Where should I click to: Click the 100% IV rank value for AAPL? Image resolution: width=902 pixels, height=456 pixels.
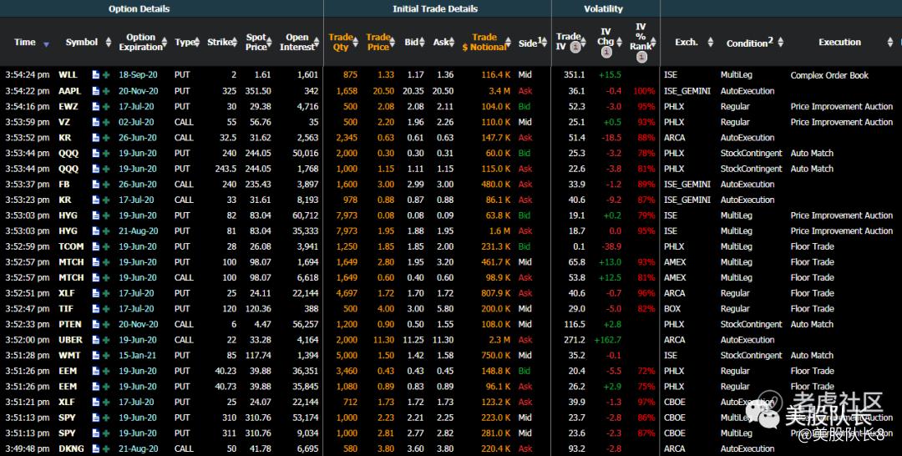point(644,91)
